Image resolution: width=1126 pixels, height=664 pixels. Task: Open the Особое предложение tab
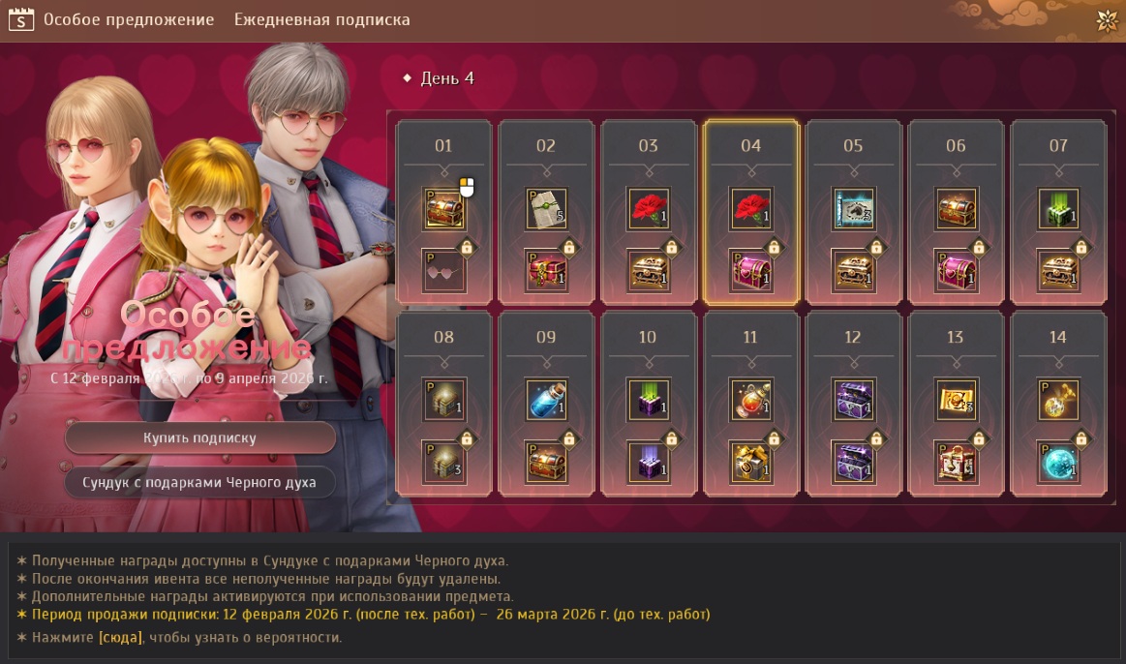129,19
